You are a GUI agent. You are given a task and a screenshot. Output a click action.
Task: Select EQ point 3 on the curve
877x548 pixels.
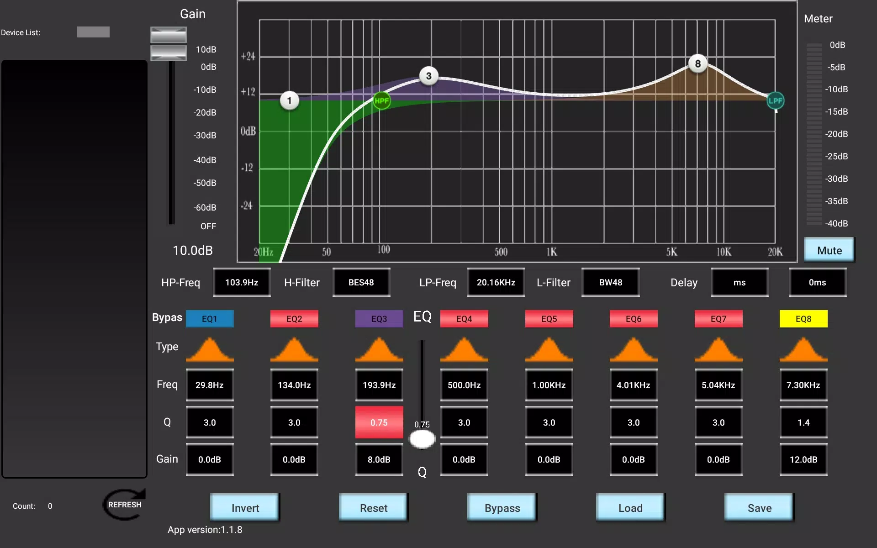[428, 76]
